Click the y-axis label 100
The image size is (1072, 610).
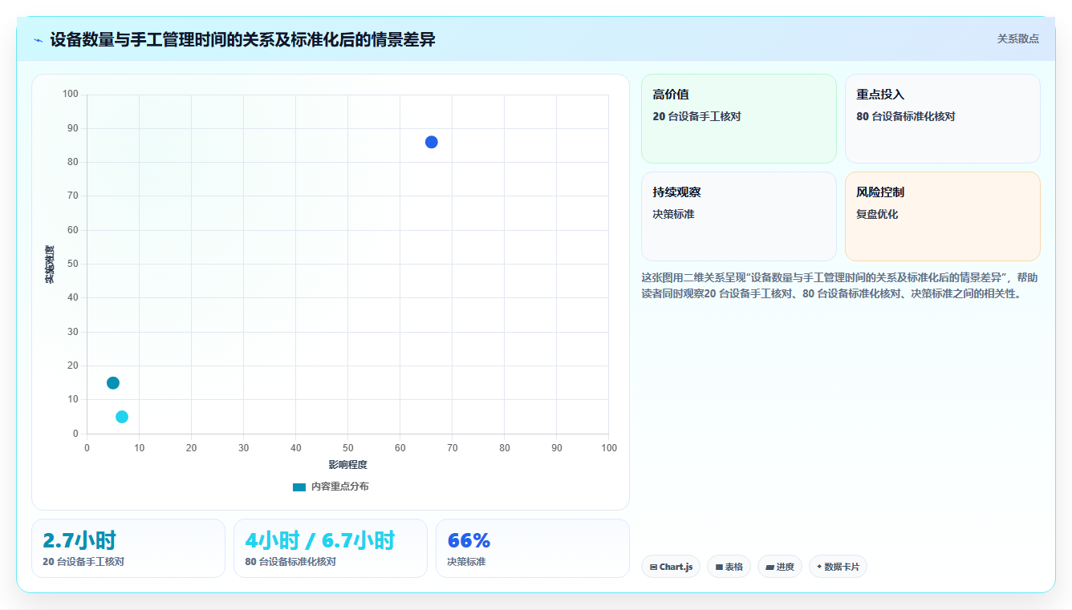pyautogui.click(x=71, y=95)
